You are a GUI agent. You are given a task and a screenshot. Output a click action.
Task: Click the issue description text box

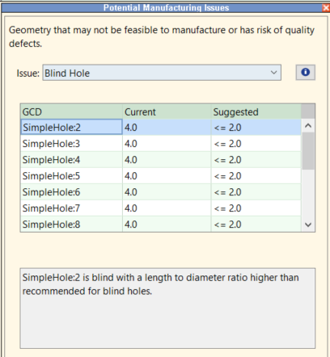point(167,309)
